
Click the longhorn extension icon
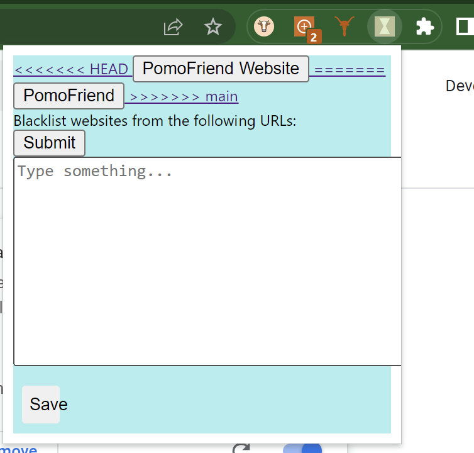point(344,26)
